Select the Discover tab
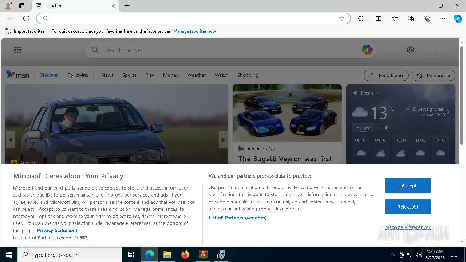466x262 pixels. pyautogui.click(x=49, y=75)
